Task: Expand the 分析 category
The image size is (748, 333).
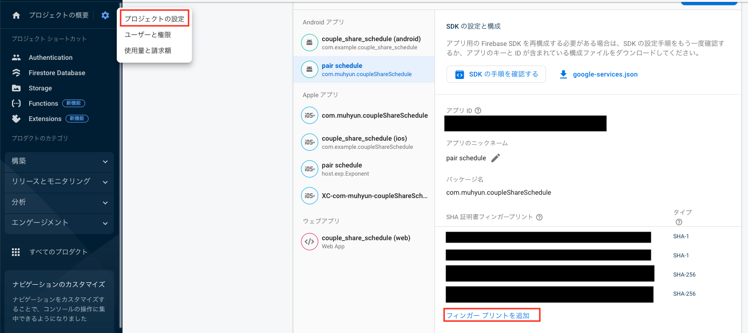Action: pos(59,202)
